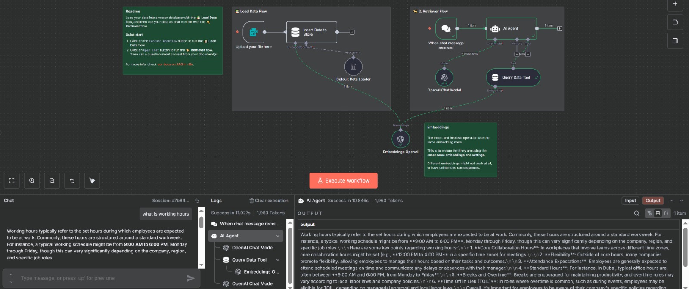
Task: Add a sticky note to canvas
Action: (675, 22)
